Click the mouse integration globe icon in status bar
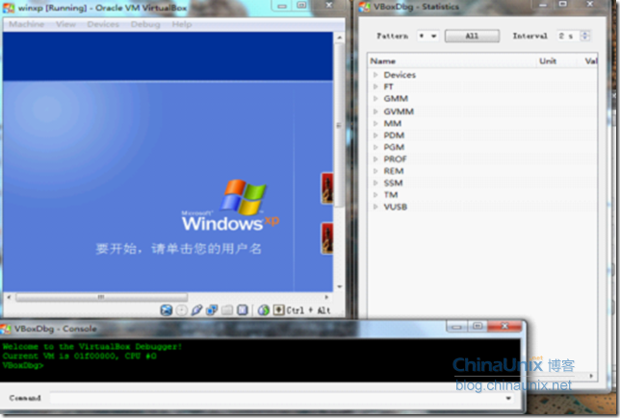This screenshot has width=620, height=418. point(264,310)
